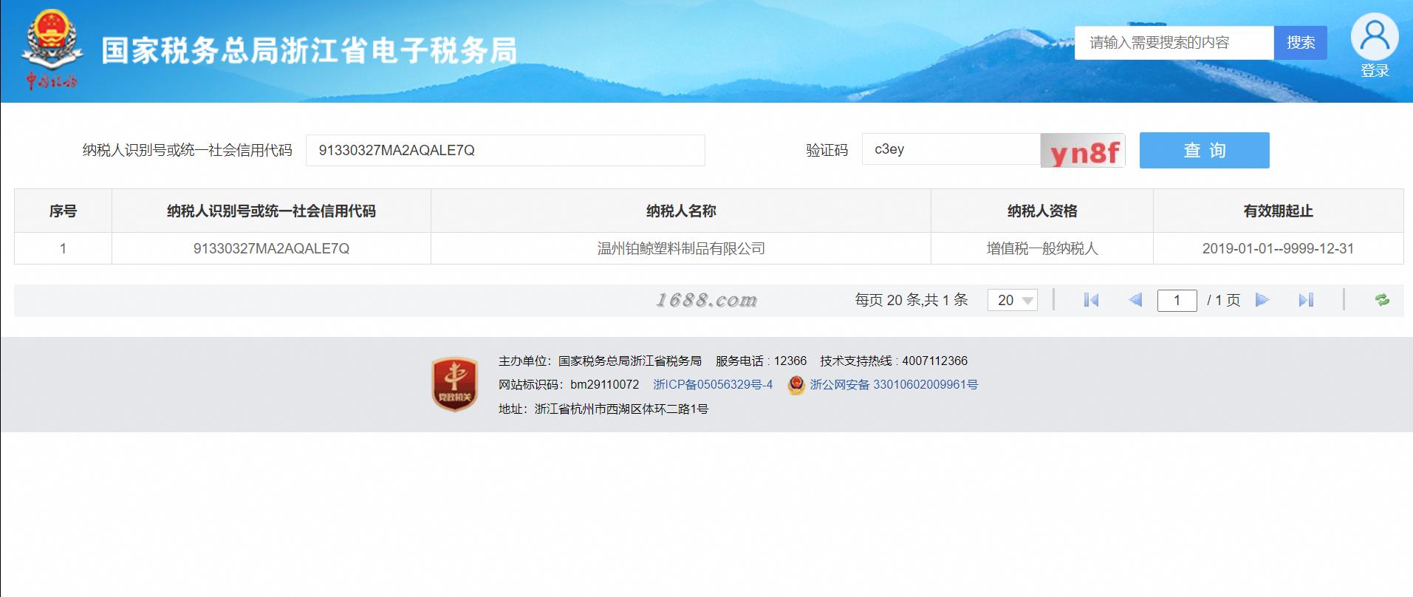This screenshot has height=597, width=1413.
Task: Open the 20 per-page dropdown
Action: click(x=1013, y=300)
